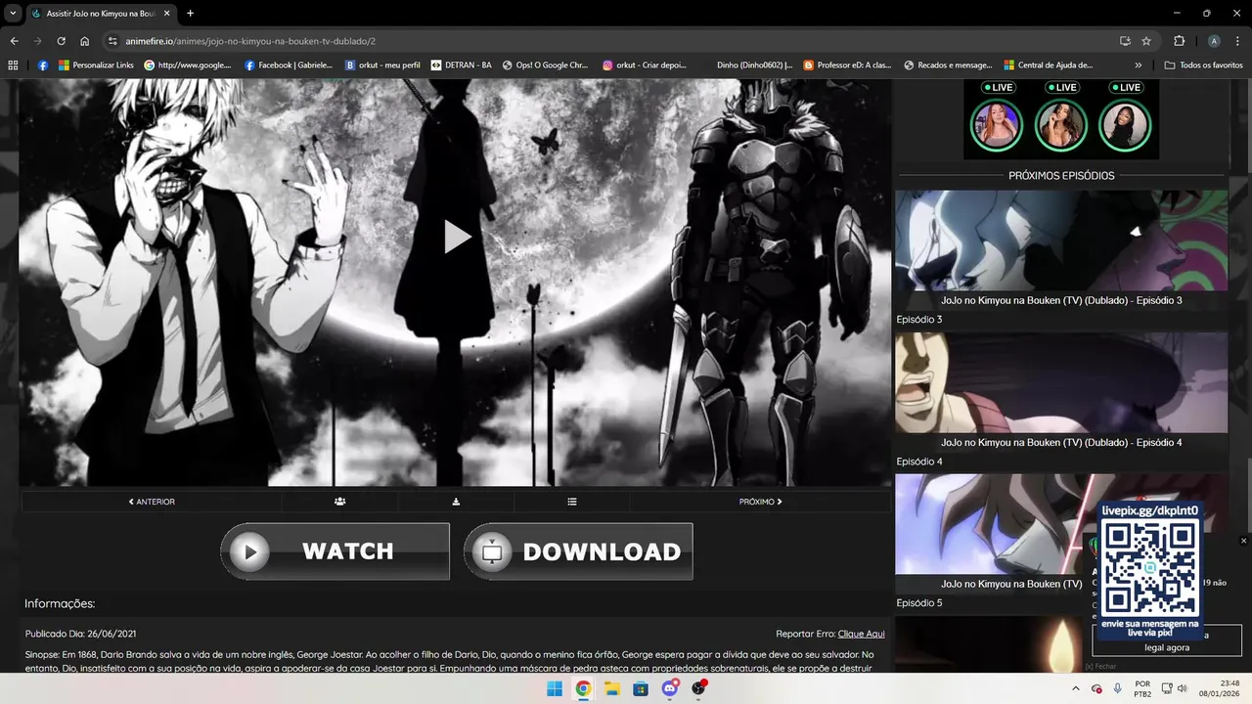Close the popup ad with X button
The height and width of the screenshot is (704, 1252).
point(1244,541)
